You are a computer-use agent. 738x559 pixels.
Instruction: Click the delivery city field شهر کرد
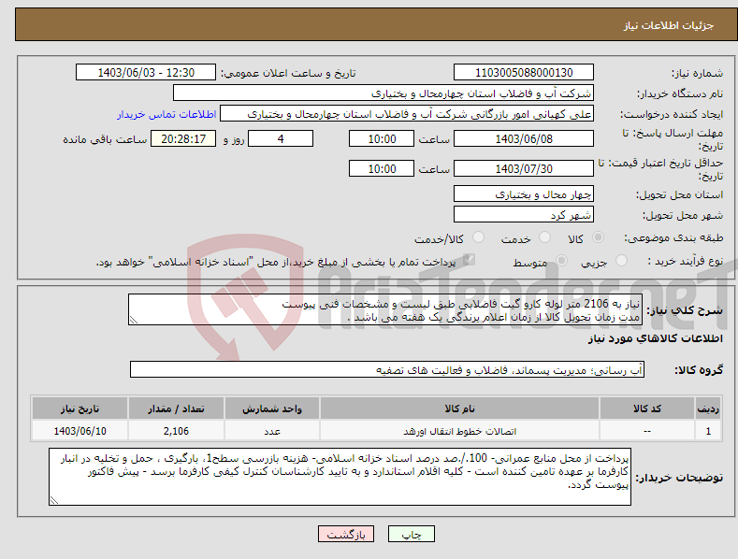pos(524,215)
